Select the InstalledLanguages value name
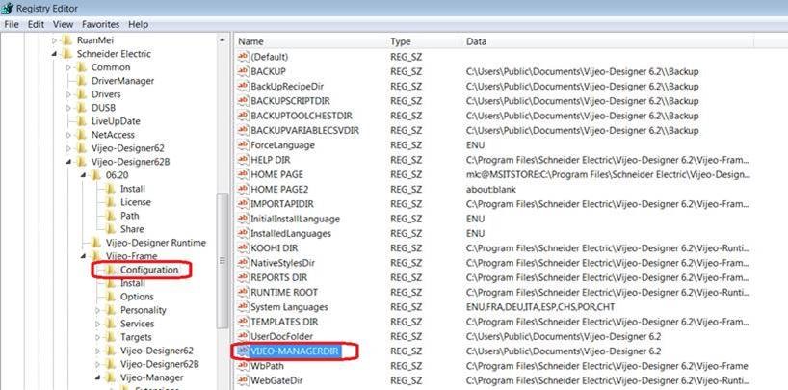Viewport: 788px width, 390px height. 291,234
